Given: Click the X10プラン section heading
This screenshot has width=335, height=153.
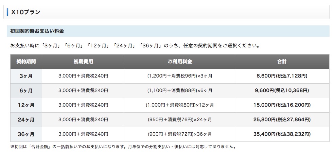Looking at the screenshot, I should pyautogui.click(x=26, y=12).
